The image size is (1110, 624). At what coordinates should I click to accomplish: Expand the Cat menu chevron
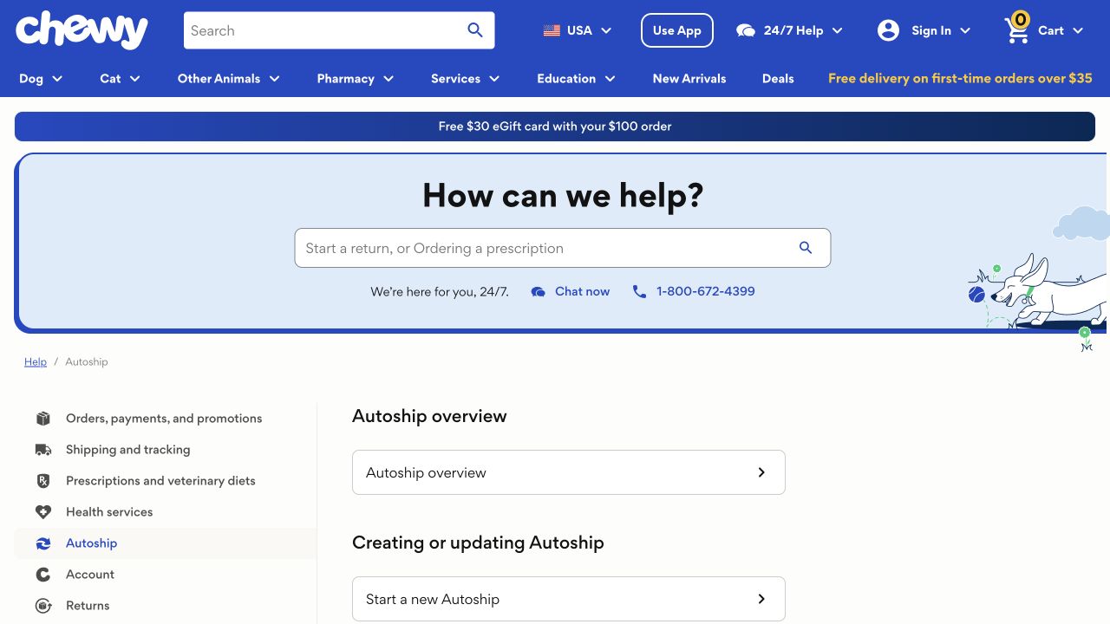[135, 79]
